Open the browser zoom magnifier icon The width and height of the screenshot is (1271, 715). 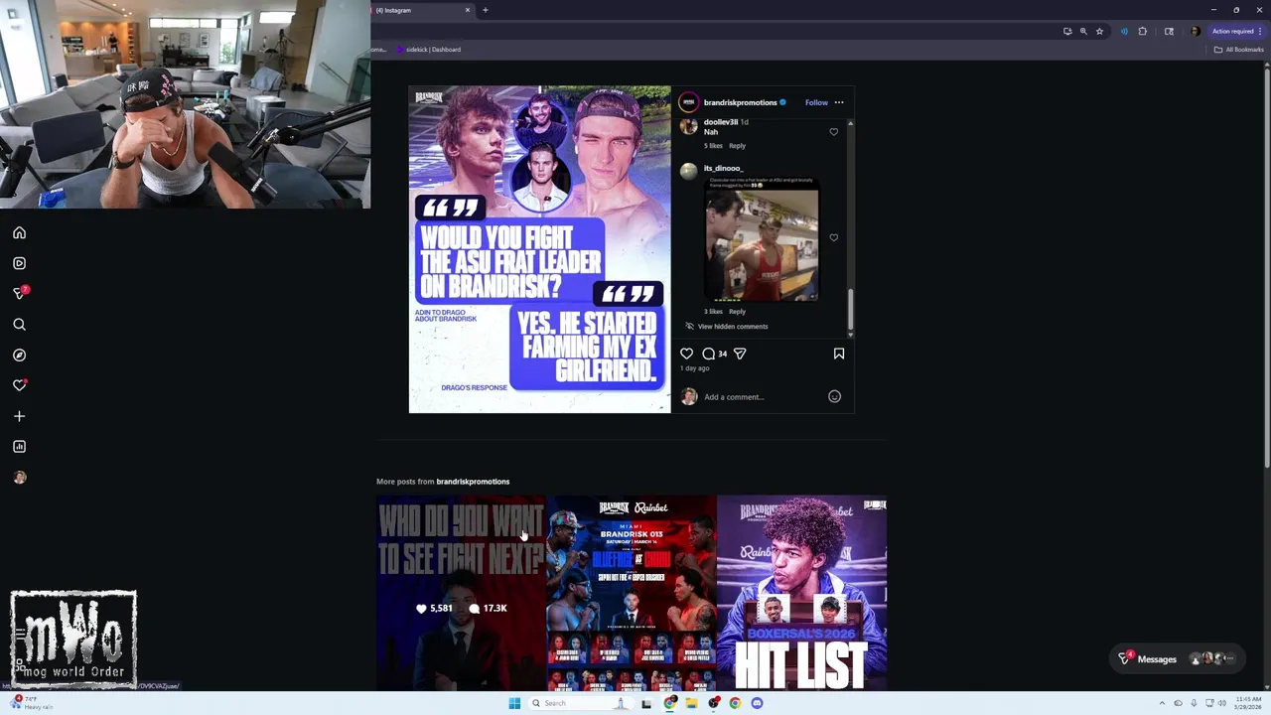(x=1083, y=31)
